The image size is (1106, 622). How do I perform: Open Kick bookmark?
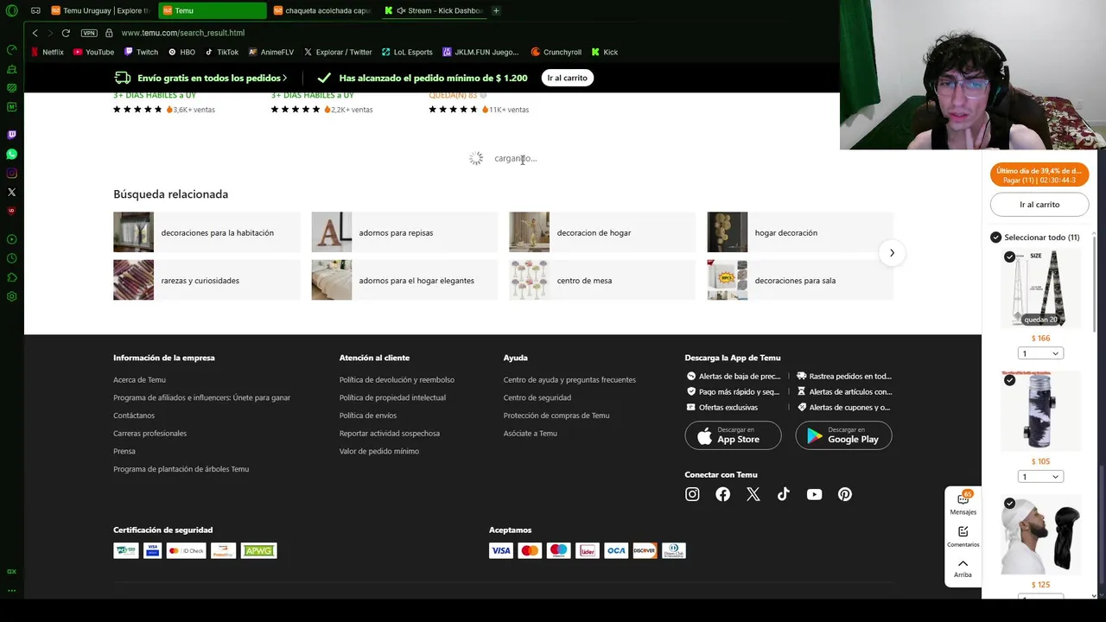[x=604, y=52]
